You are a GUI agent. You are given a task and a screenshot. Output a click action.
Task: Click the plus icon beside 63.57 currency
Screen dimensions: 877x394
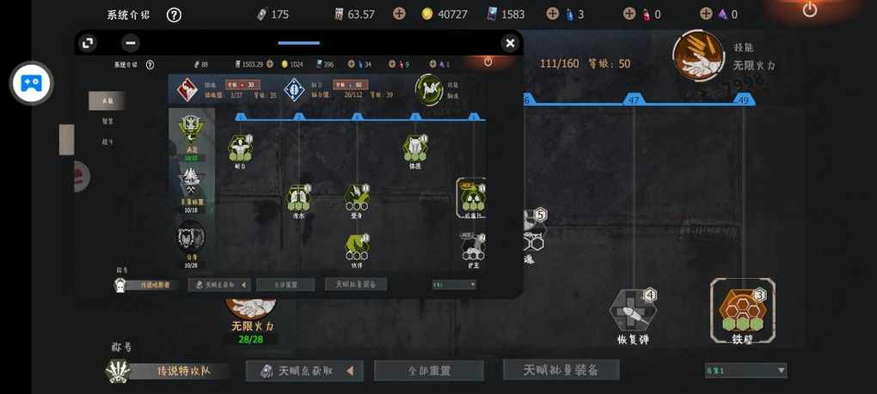pos(399,14)
